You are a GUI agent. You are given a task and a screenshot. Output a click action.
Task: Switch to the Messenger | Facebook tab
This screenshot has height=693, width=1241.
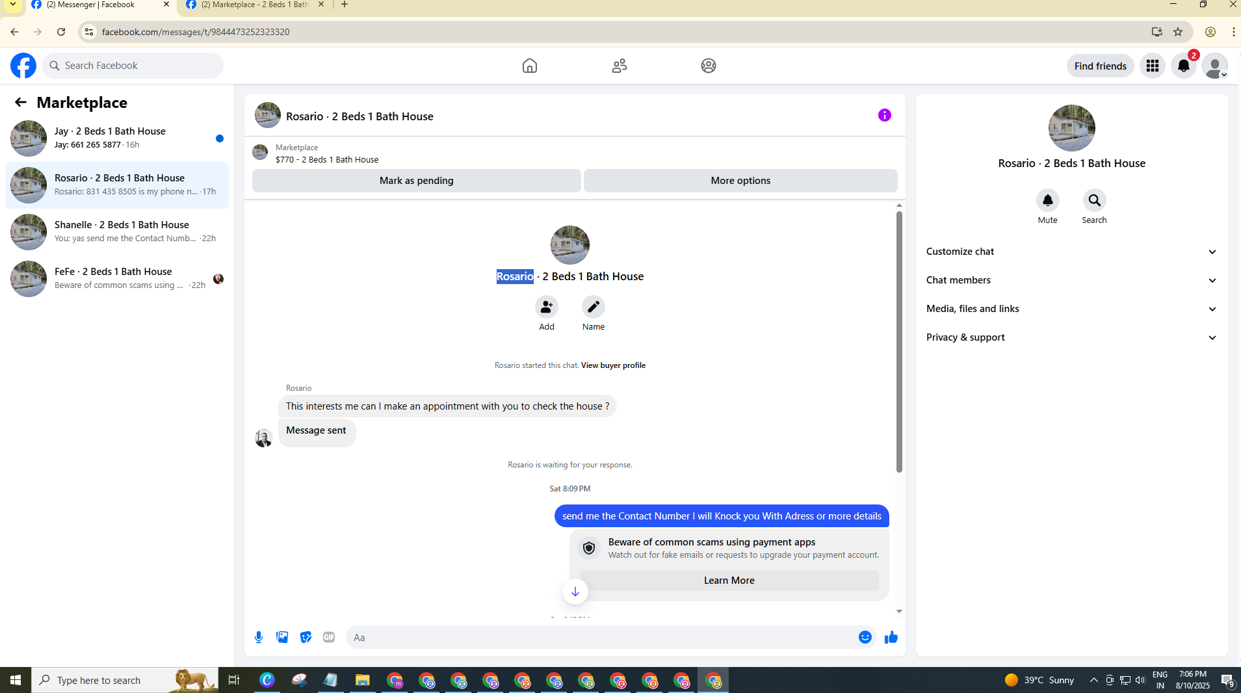[101, 5]
